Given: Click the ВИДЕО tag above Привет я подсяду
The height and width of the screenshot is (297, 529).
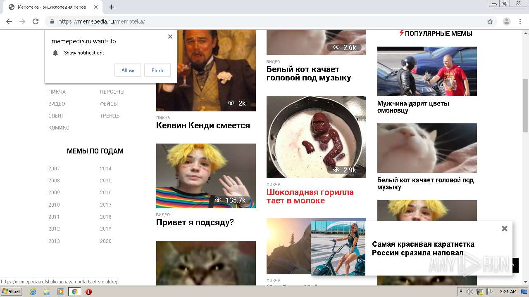Looking at the screenshot, I should 163,215.
